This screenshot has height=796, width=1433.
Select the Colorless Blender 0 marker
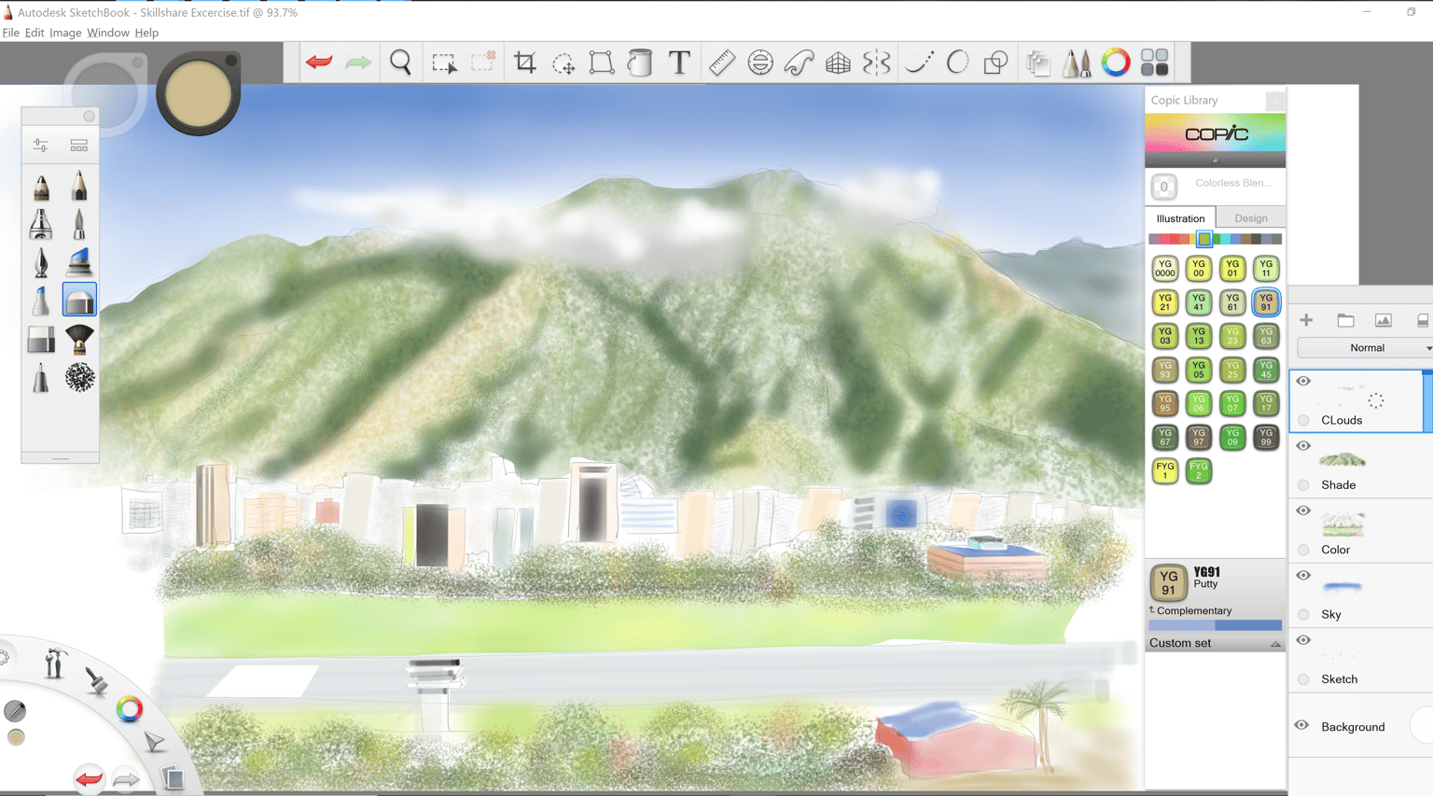(x=1163, y=187)
